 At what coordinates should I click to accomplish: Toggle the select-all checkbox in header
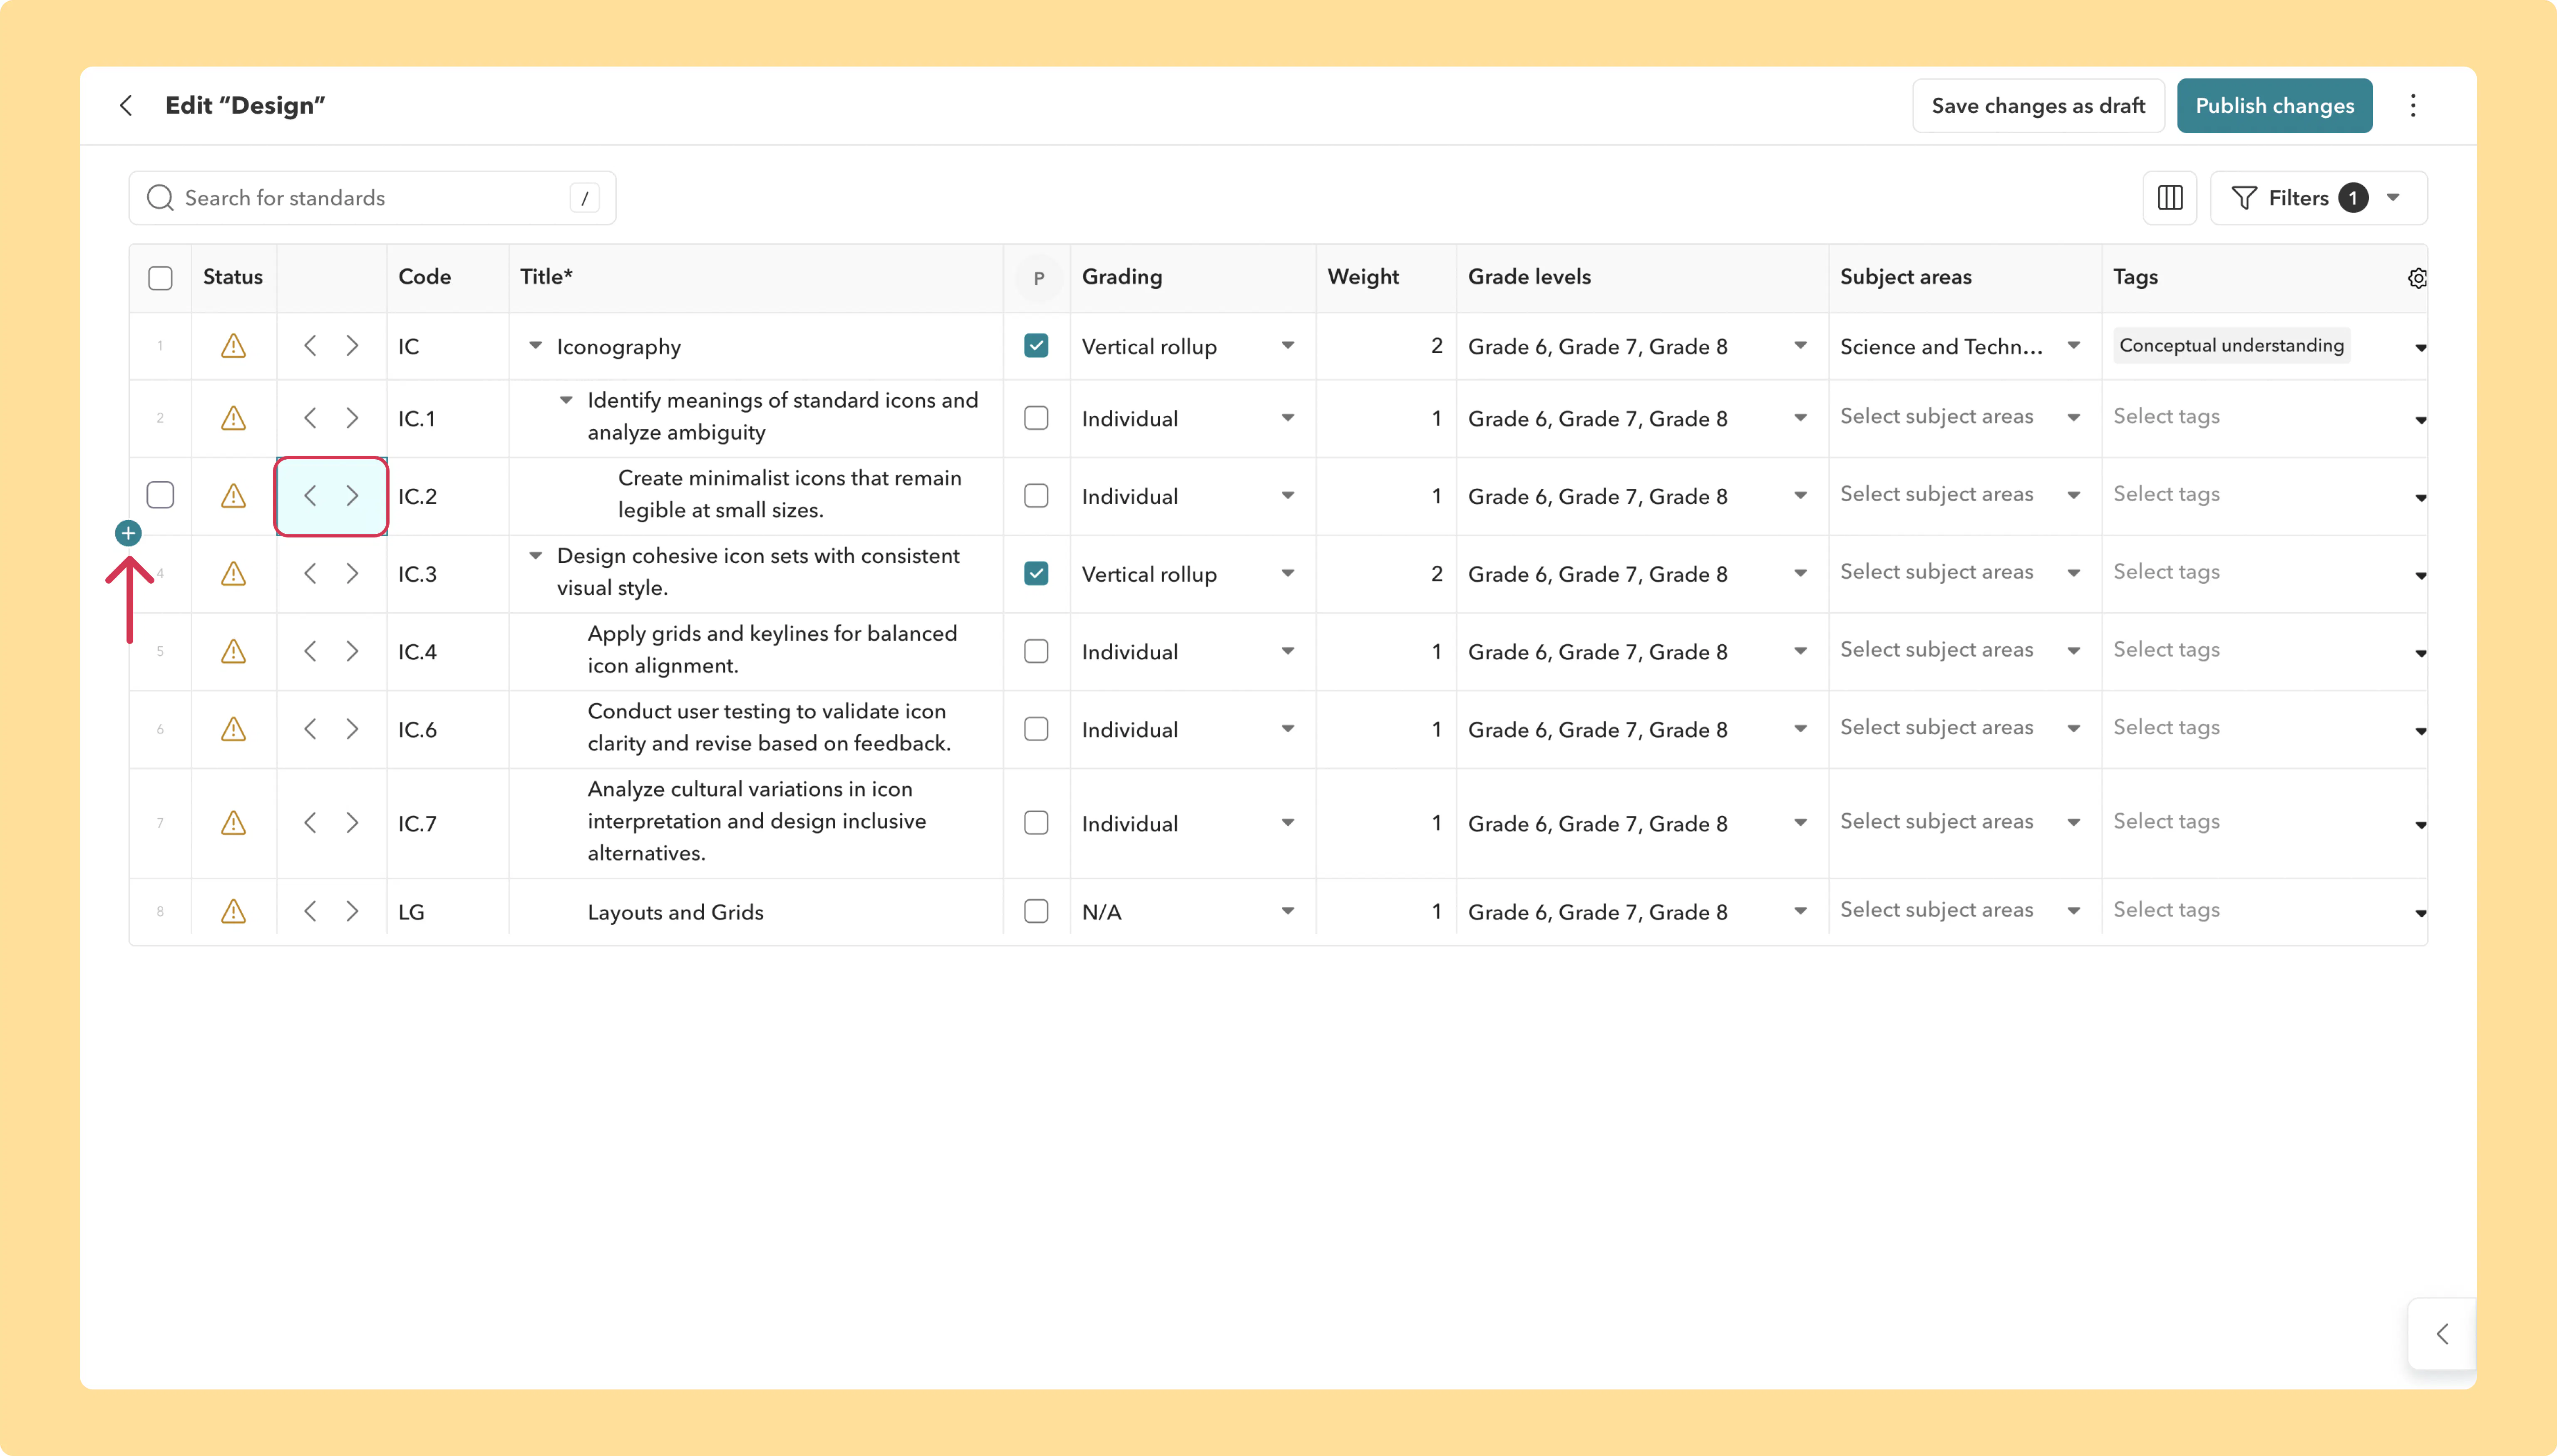[x=160, y=278]
